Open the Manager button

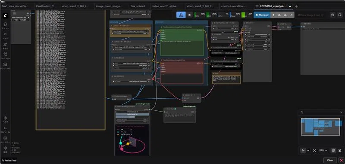tap(262, 15)
